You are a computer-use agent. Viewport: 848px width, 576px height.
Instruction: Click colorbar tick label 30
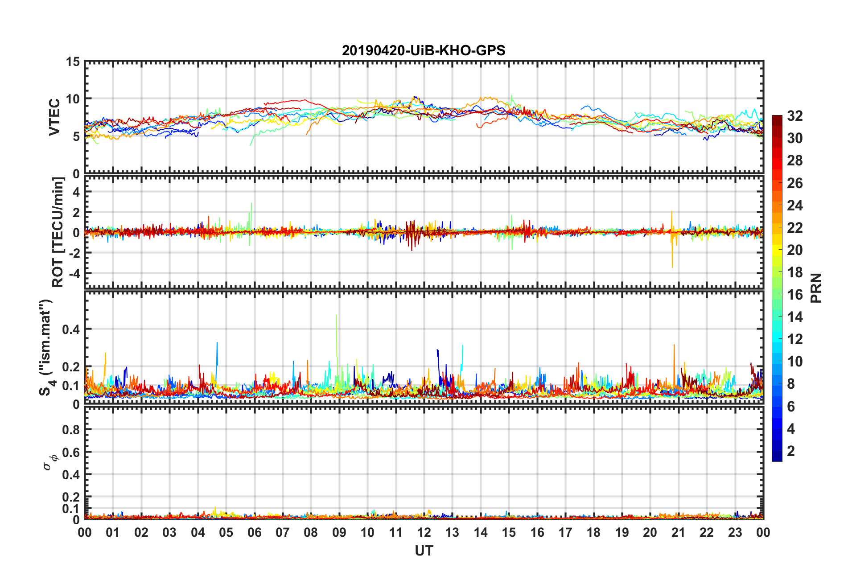[794, 138]
